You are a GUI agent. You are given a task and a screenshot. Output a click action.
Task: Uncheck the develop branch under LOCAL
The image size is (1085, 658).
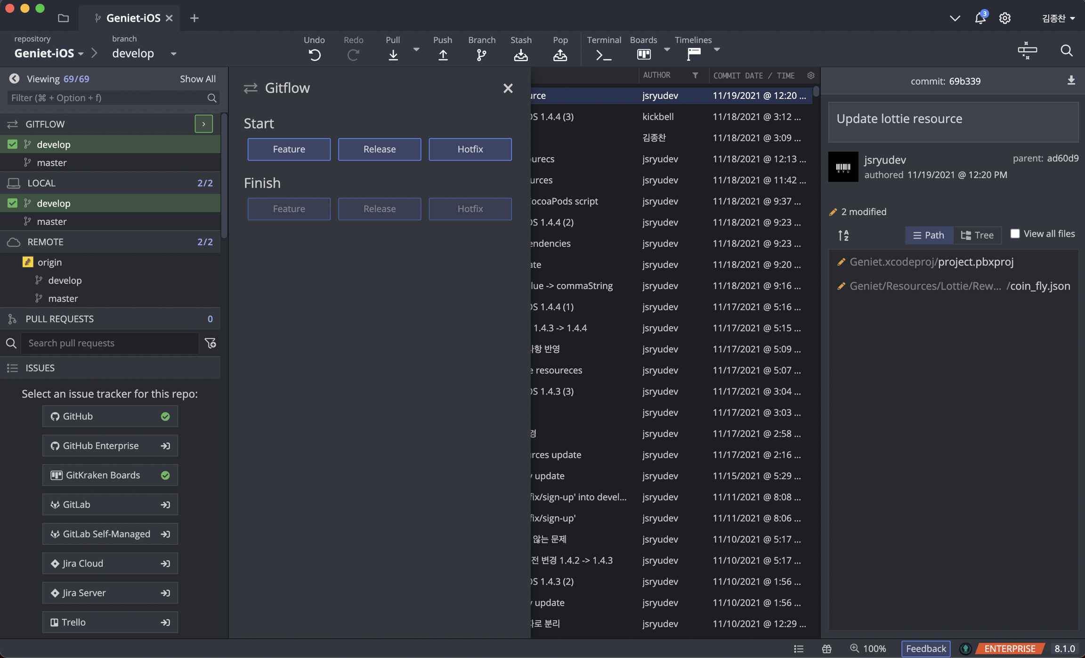pos(12,203)
